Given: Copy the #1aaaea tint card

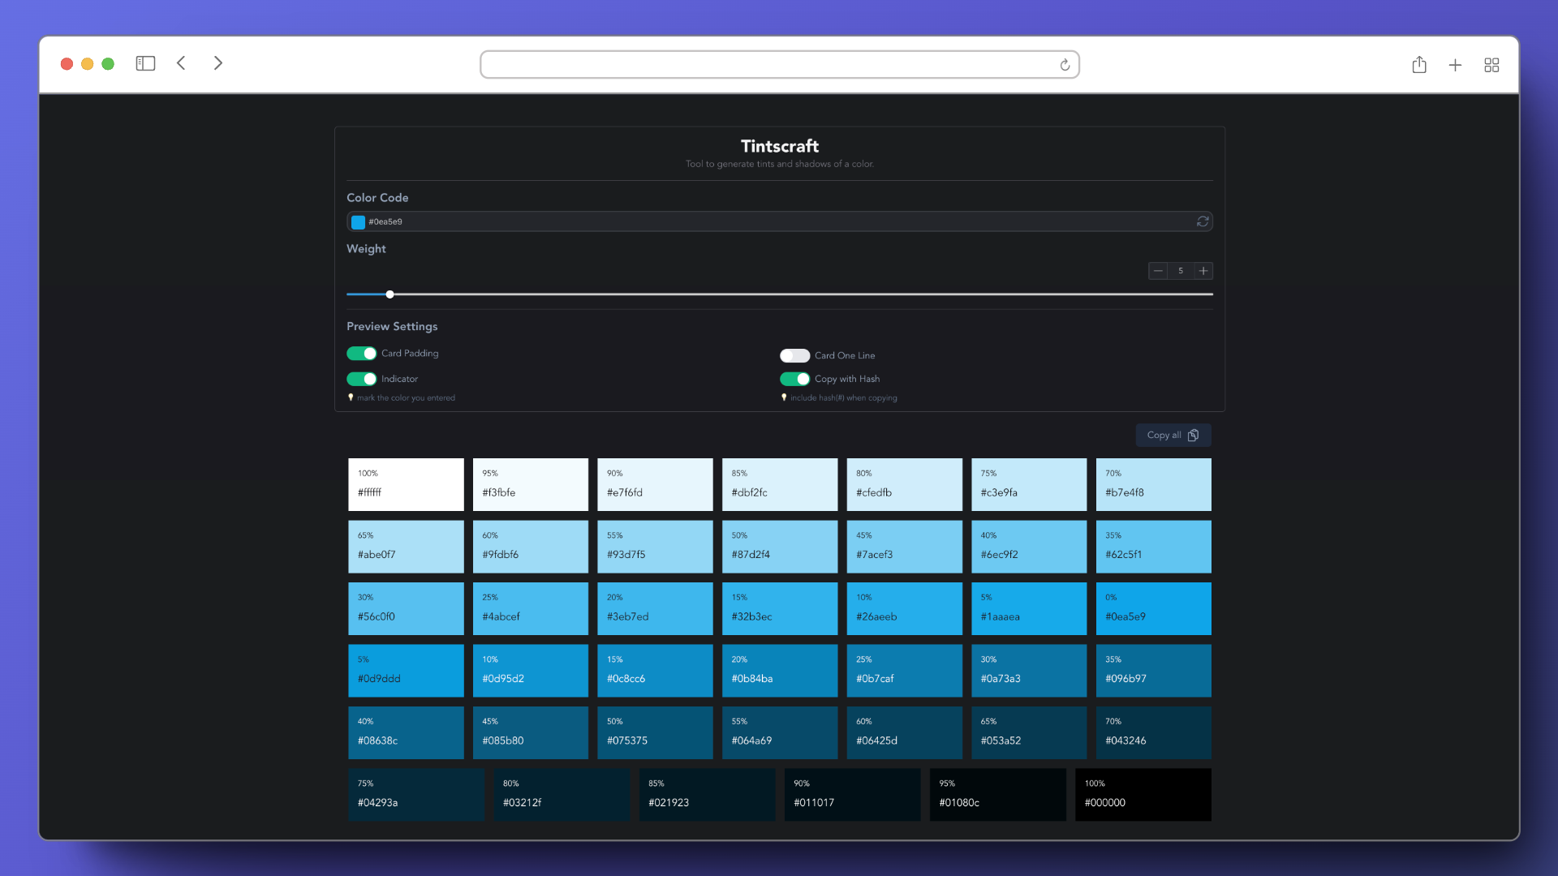Looking at the screenshot, I should point(1029,608).
